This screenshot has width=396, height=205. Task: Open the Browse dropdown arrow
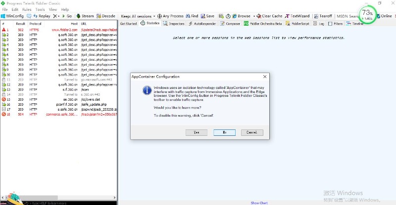click(x=254, y=16)
